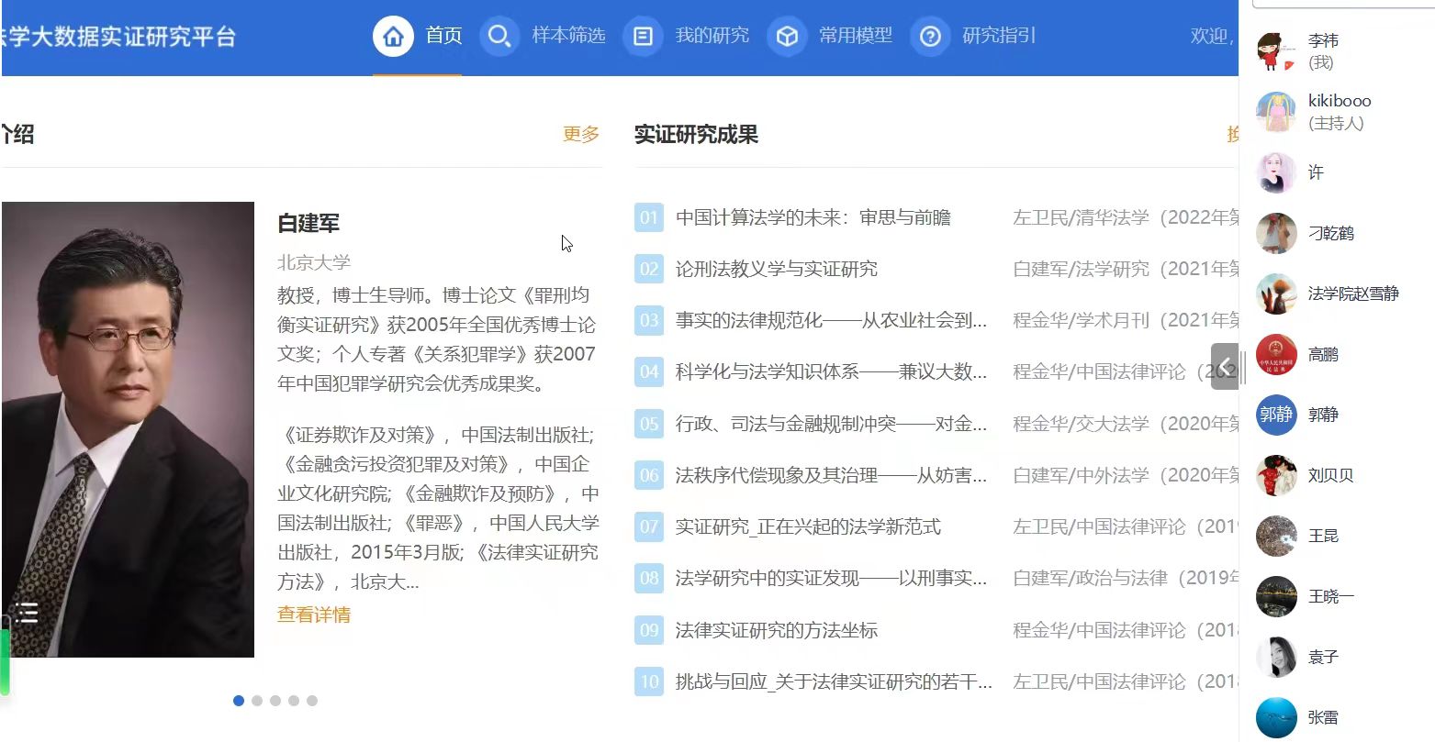Click the document icon for 我的研究
The image size is (1435, 742).
pyautogui.click(x=643, y=37)
